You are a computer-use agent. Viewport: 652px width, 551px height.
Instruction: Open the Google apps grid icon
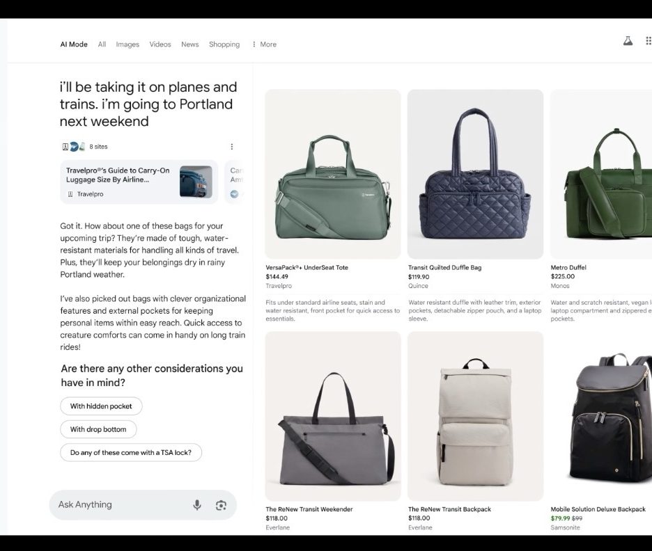tap(649, 42)
